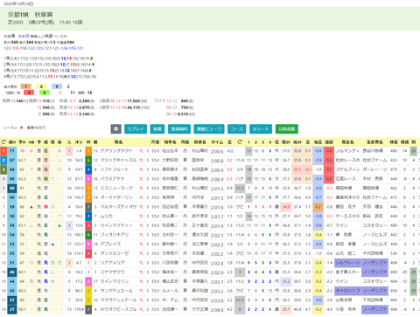Click horse name アブレイズ

click(x=110, y=244)
